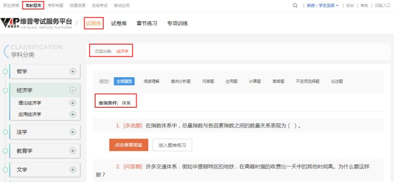This screenshot has height=182, width=394.
Task: Open 在线考试 in top navigation
Action: (x=100, y=6)
